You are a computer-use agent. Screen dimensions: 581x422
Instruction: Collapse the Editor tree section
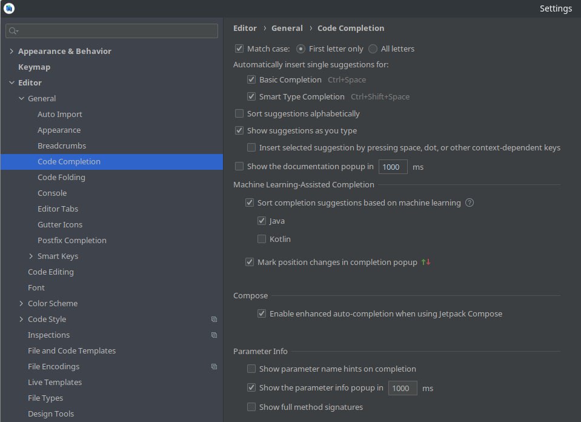(x=12, y=82)
